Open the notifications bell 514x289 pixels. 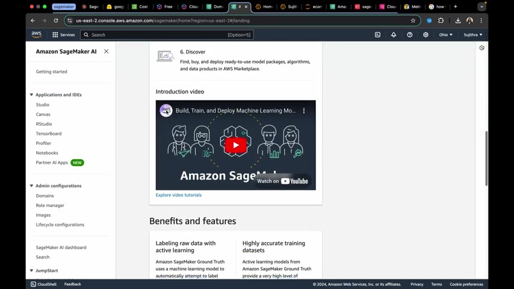click(394, 34)
